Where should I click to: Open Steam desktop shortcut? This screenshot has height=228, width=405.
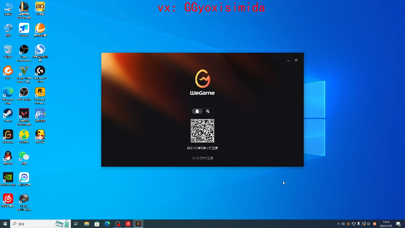pyautogui.click(x=8, y=116)
